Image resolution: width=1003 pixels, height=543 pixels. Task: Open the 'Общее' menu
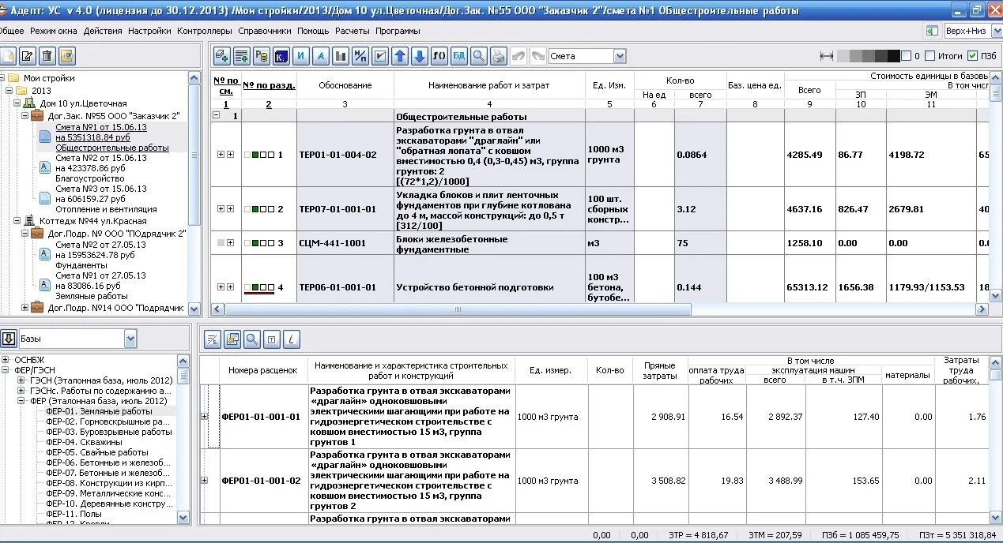tap(11, 31)
